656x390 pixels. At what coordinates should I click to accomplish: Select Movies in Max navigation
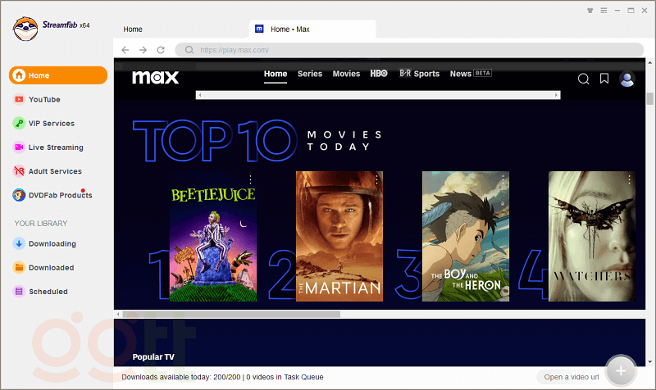(346, 74)
